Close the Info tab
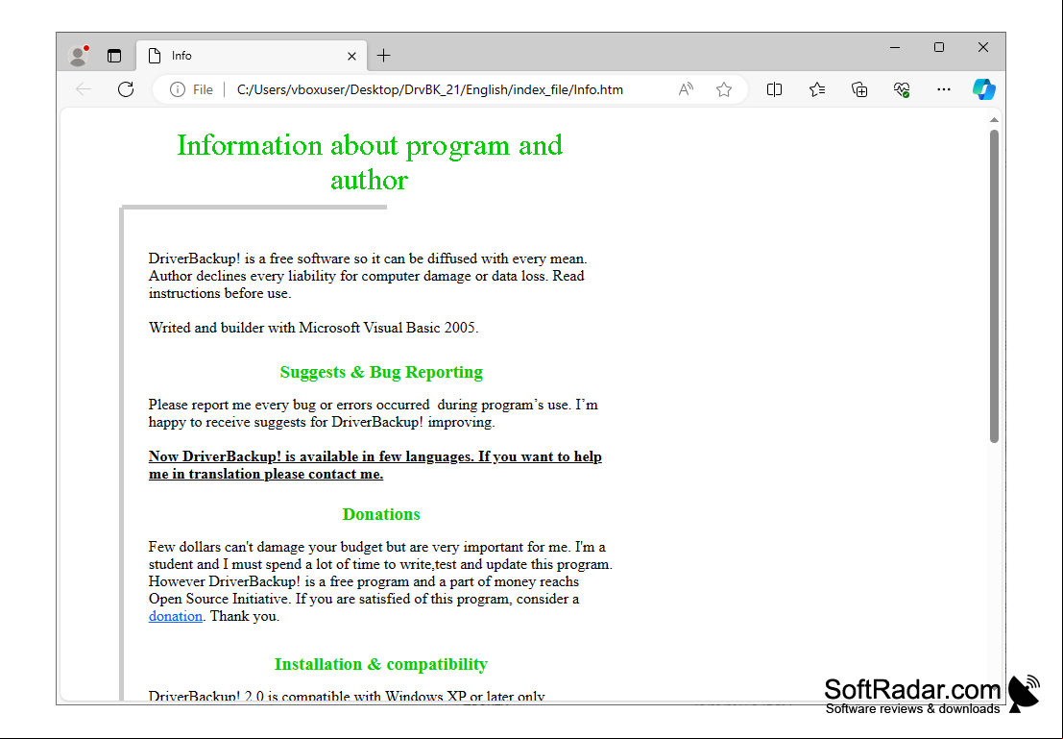1063x739 pixels. click(351, 57)
